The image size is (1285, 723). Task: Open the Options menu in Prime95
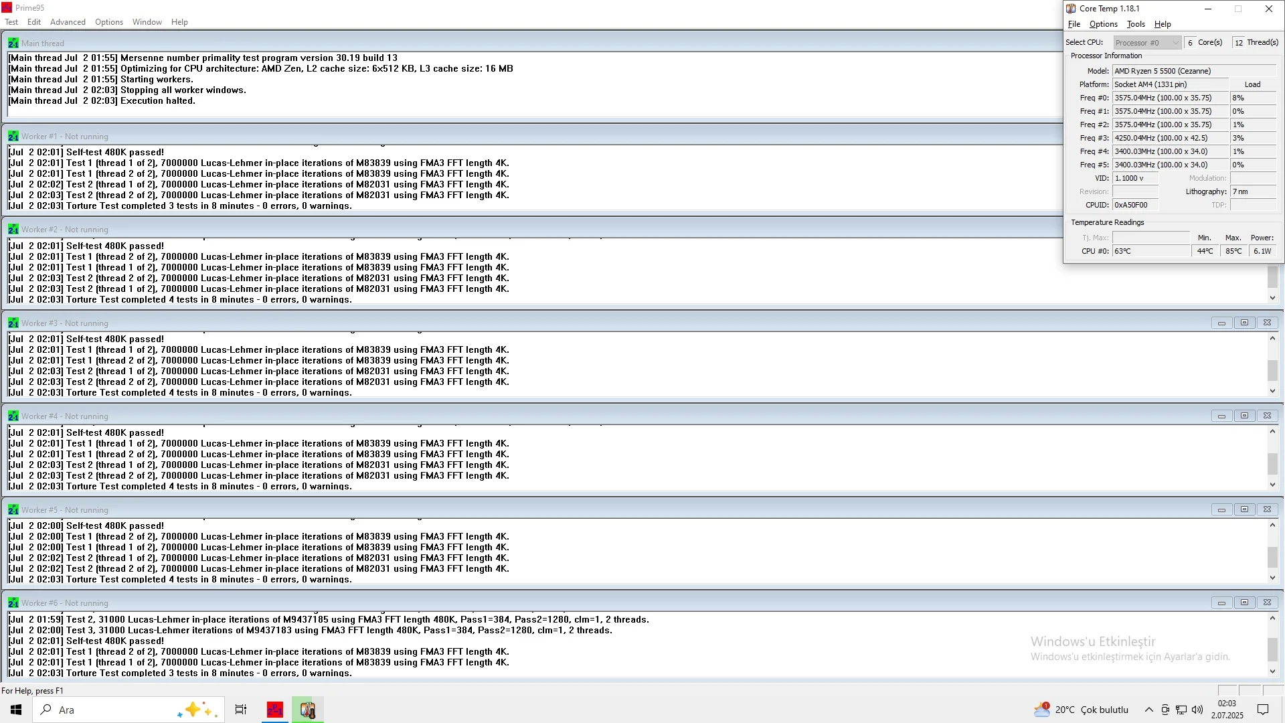109,22
